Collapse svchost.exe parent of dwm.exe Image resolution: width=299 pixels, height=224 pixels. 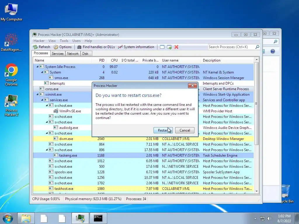pos(47,133)
